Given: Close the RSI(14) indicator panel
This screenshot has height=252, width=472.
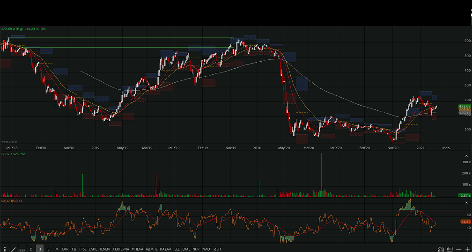Looking at the screenshot, I should pos(467,202).
